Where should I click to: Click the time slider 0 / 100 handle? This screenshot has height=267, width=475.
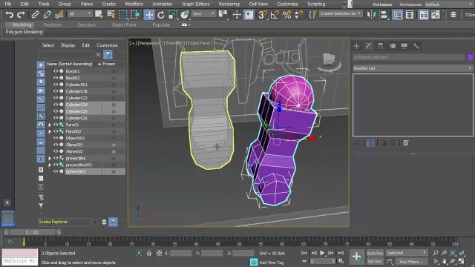(x=33, y=232)
